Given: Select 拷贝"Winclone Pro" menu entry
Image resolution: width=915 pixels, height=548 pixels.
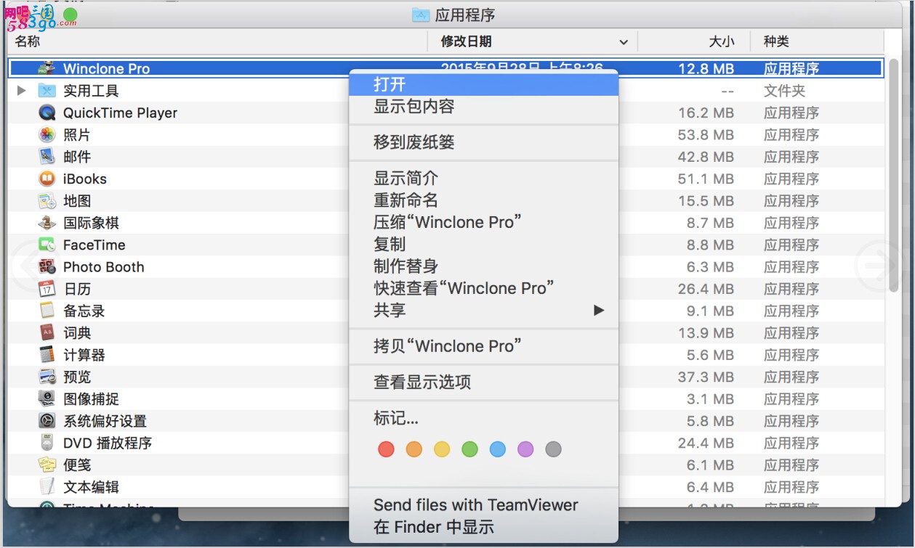Looking at the screenshot, I should (x=483, y=346).
